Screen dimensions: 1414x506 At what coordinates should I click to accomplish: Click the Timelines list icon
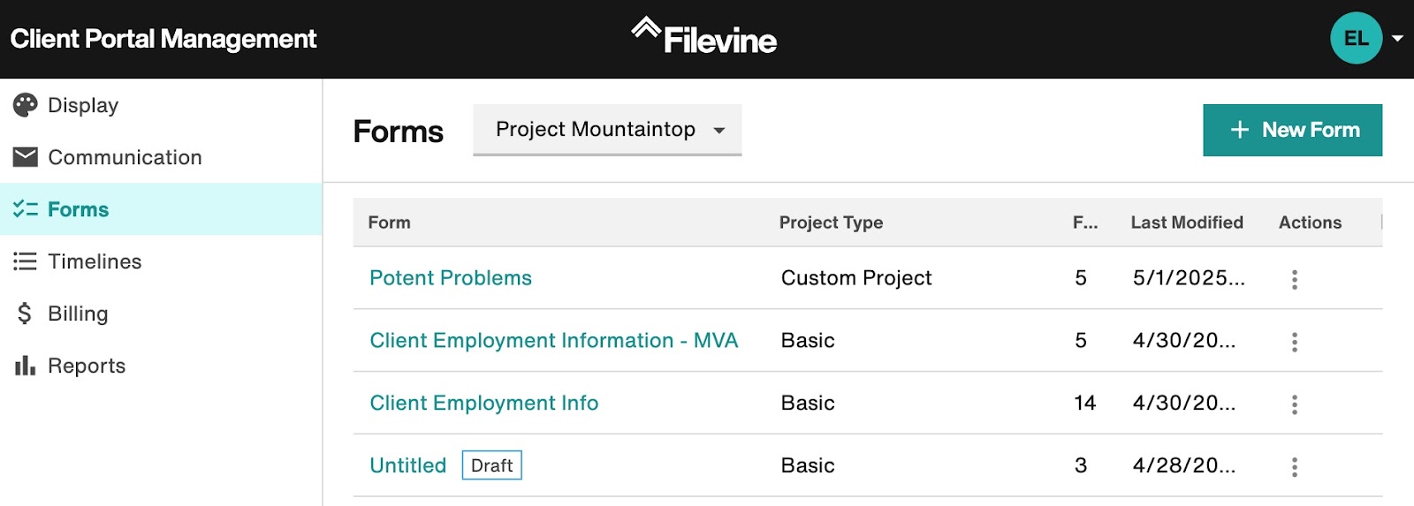point(26,261)
